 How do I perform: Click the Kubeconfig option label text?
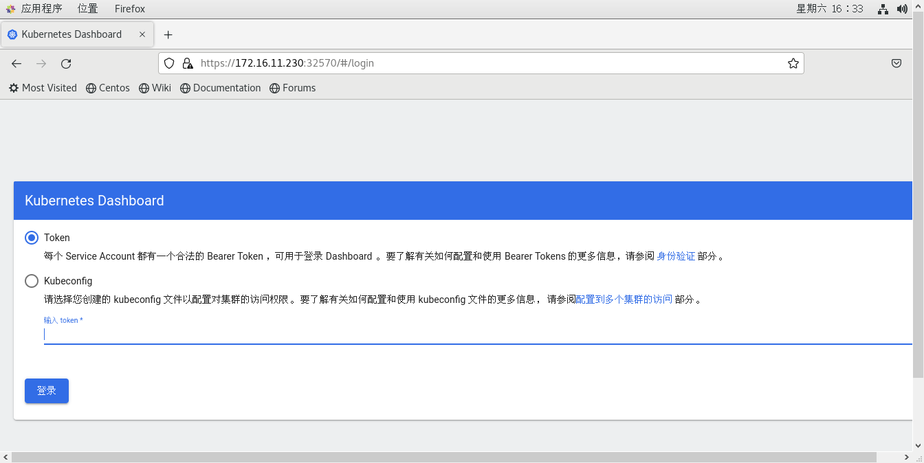[x=68, y=281]
